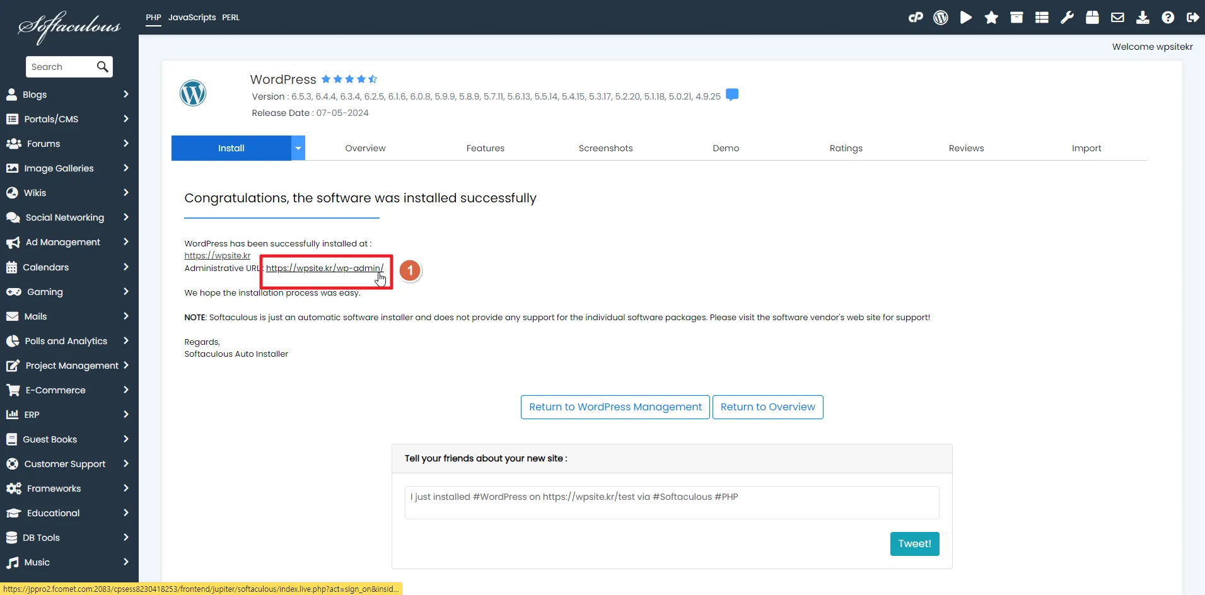
Task: Expand Customer Support chevron
Action: click(x=126, y=464)
